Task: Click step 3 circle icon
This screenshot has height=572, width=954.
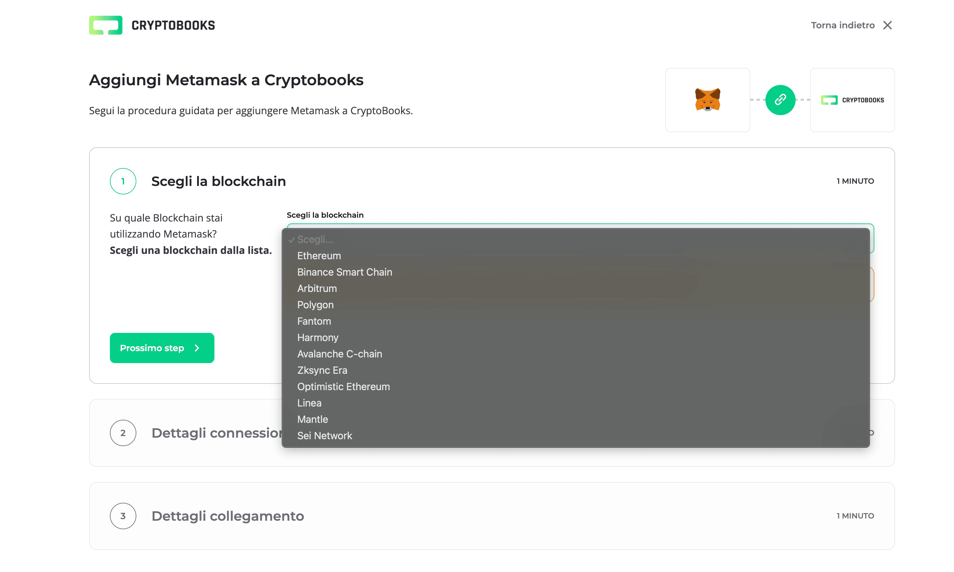Action: [x=122, y=516]
